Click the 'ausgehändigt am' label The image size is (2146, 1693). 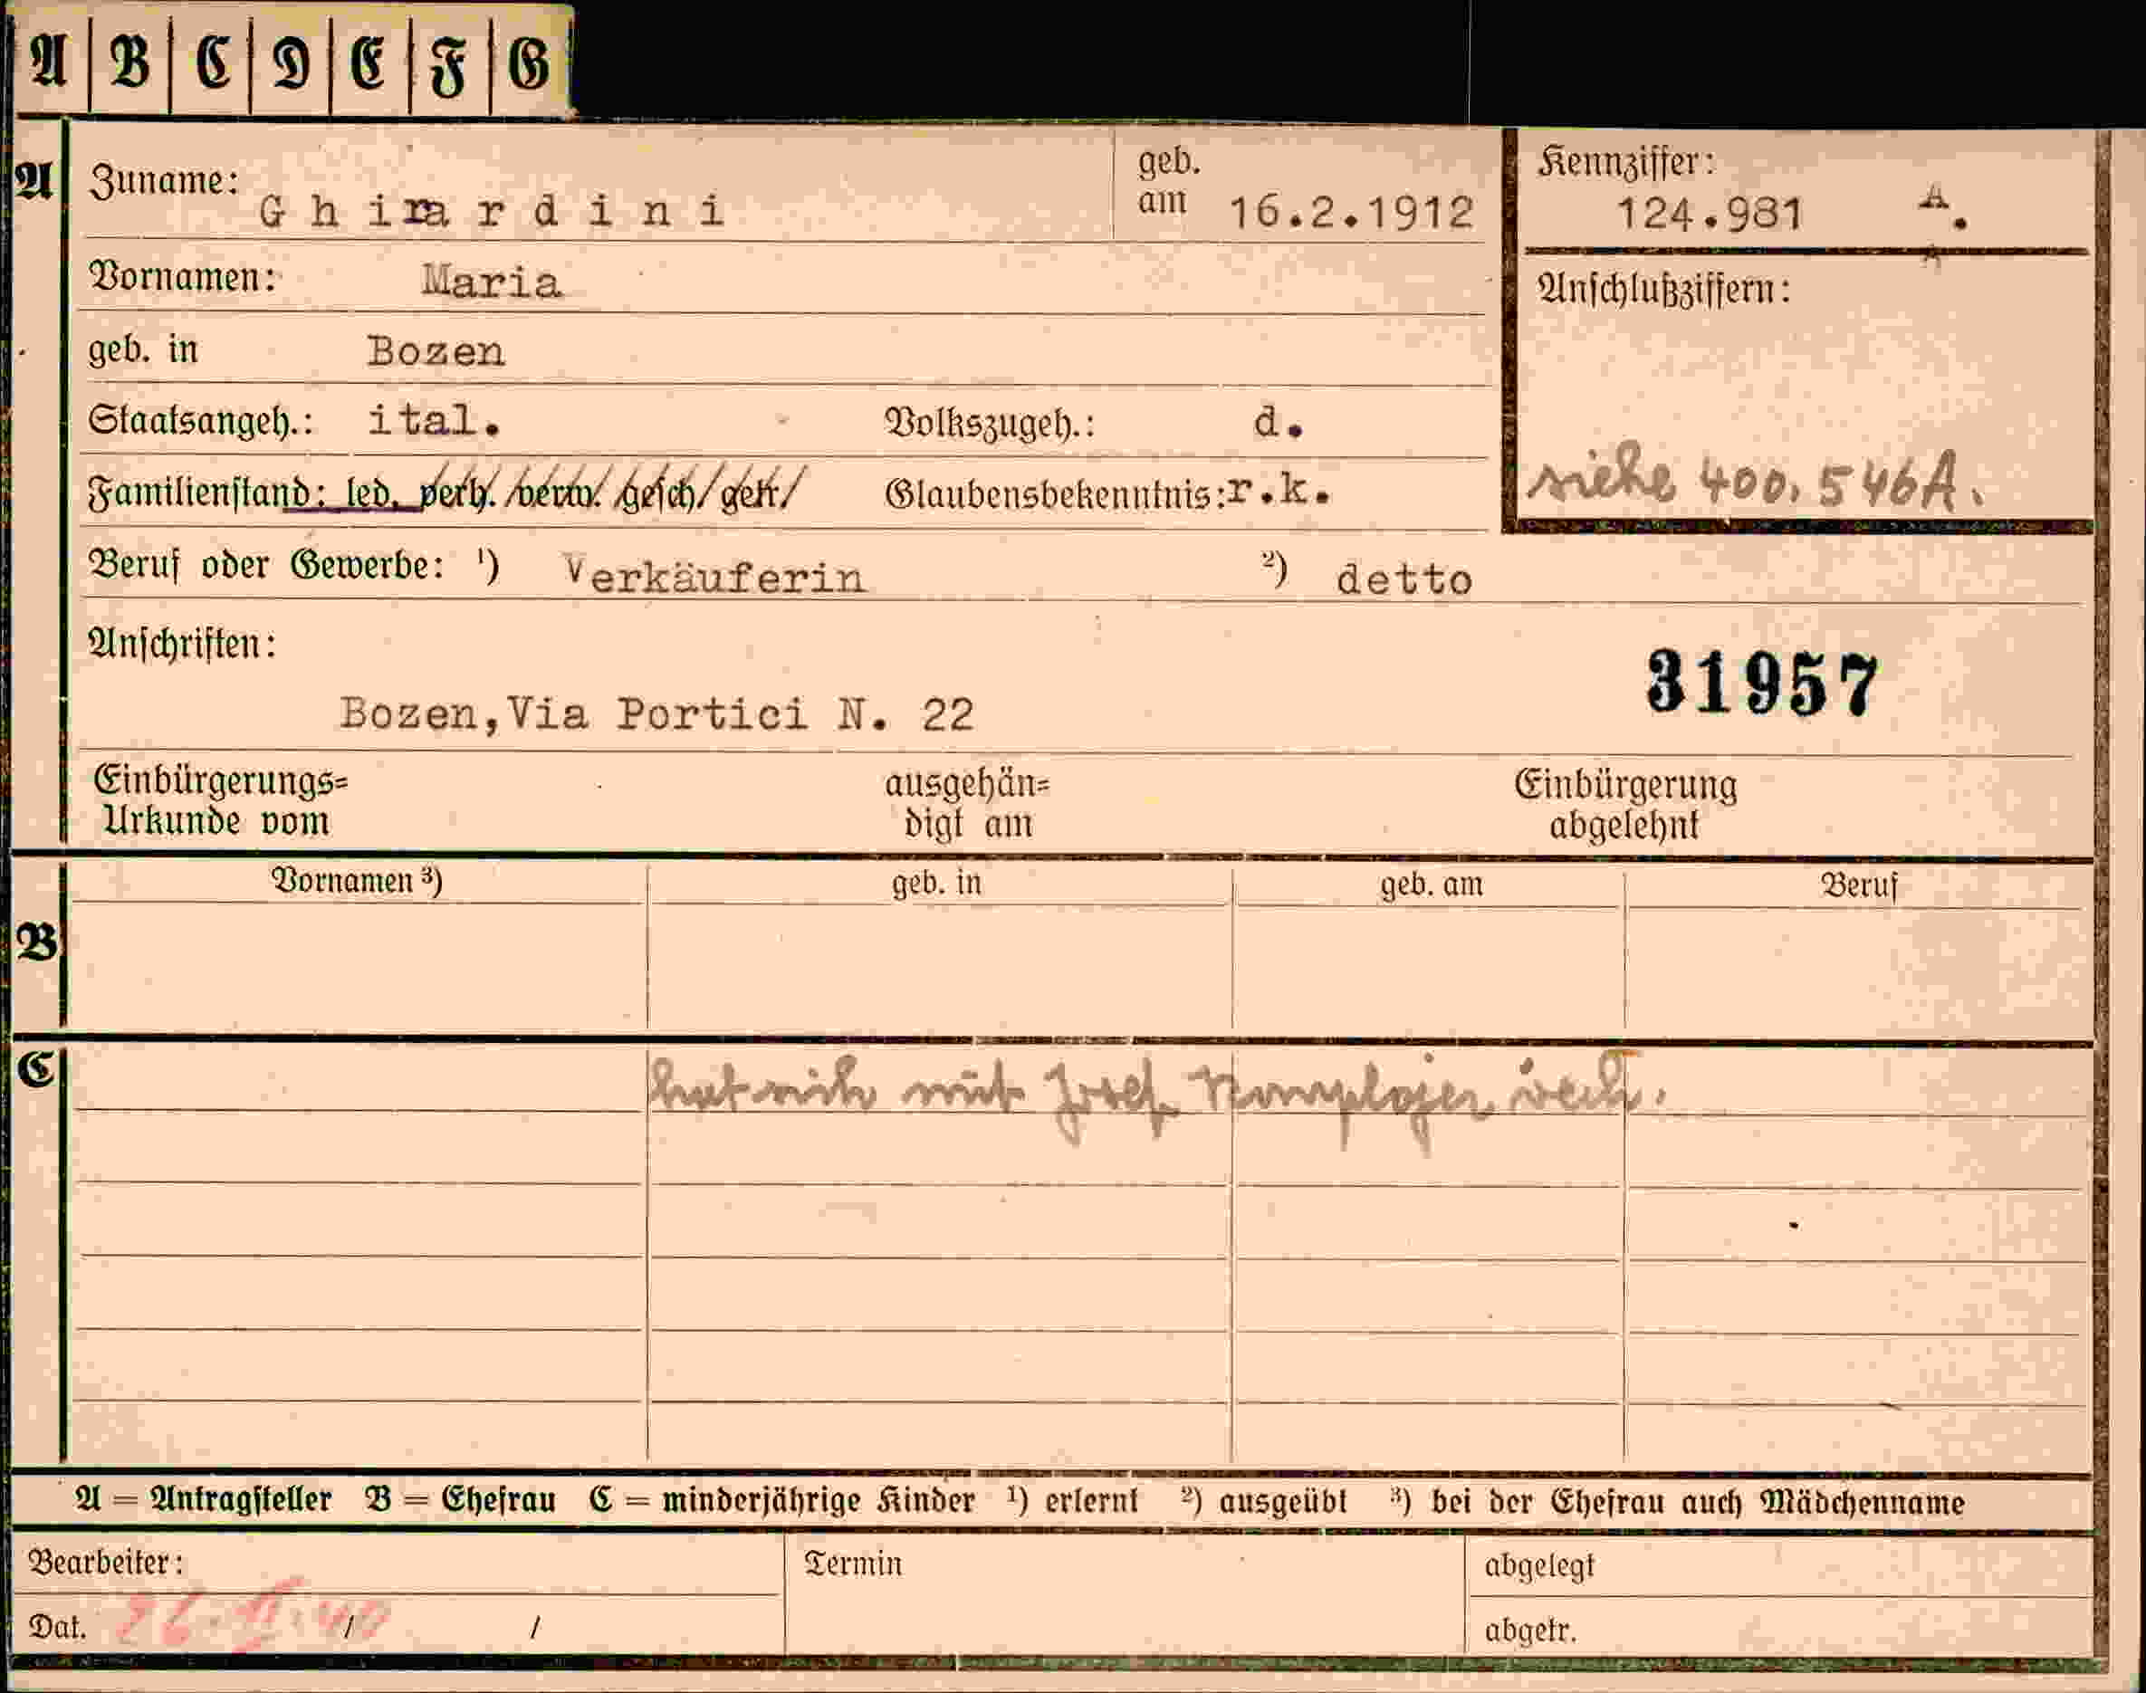(x=967, y=804)
